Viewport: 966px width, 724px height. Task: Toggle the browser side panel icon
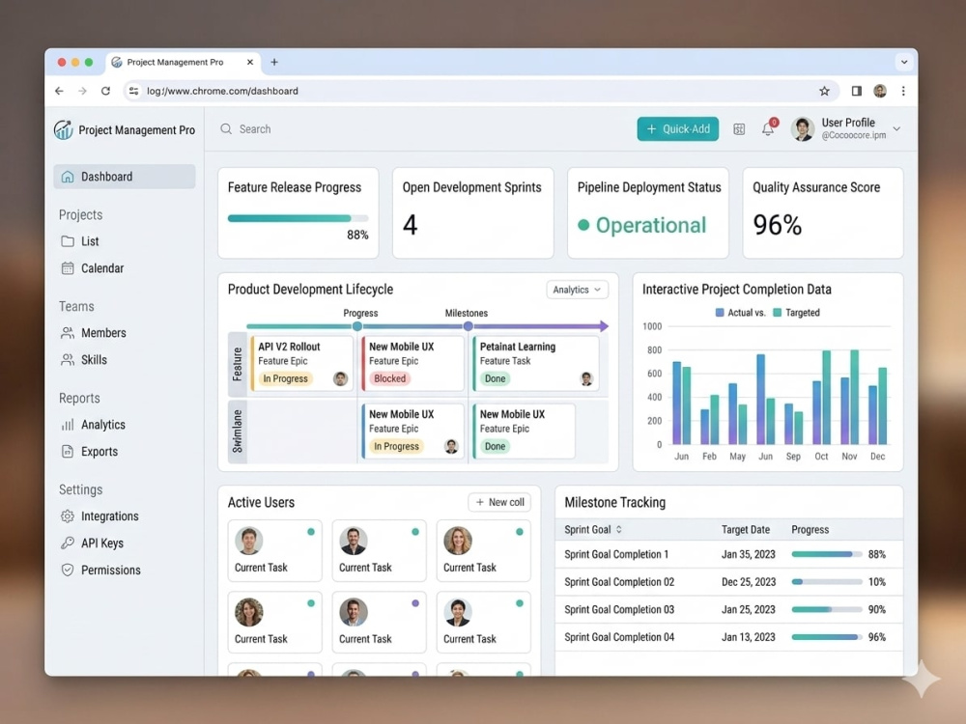856,91
